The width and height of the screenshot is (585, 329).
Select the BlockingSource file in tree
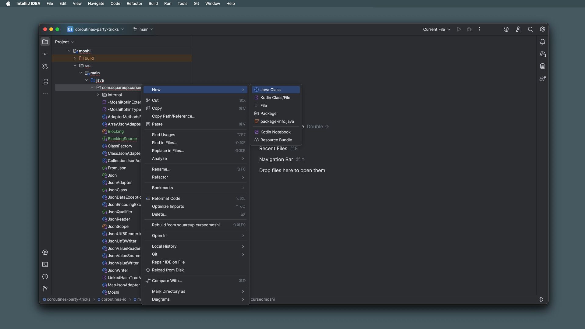122,139
